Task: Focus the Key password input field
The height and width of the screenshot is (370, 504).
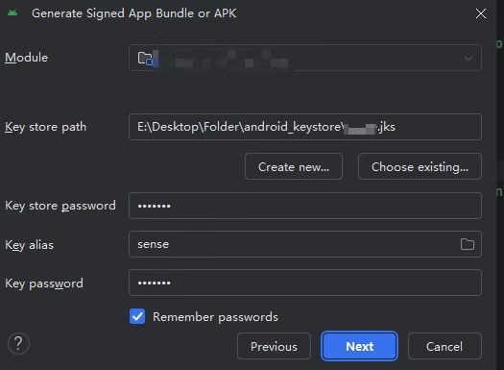Action: pos(305,283)
